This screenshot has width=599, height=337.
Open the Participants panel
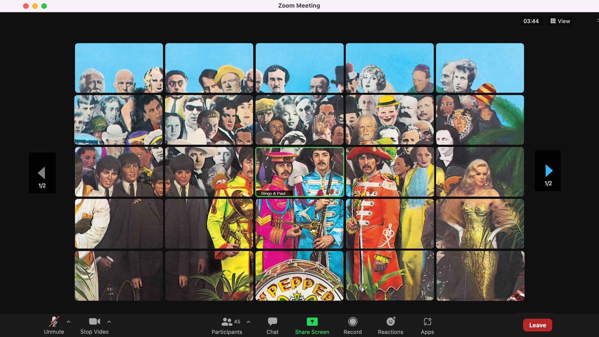pos(227,325)
